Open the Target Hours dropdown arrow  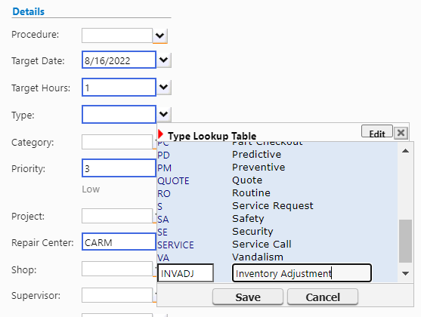[x=164, y=87]
